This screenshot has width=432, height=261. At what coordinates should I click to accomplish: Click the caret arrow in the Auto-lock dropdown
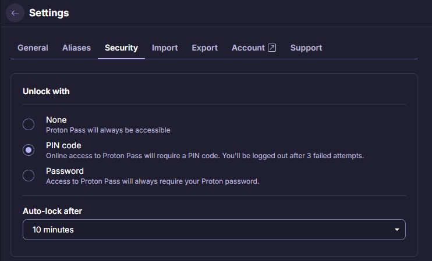pyautogui.click(x=396, y=230)
